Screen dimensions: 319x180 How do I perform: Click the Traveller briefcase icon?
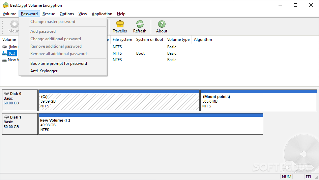120,24
